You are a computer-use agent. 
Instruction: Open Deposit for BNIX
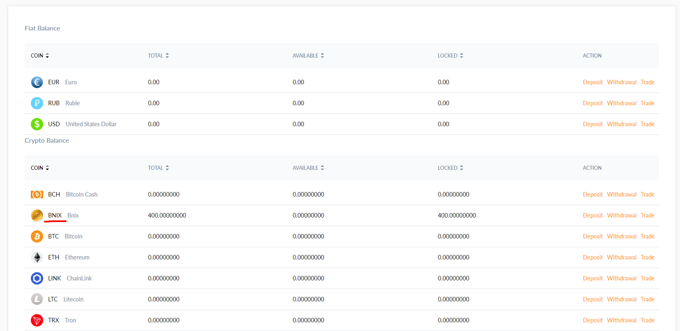coord(593,215)
